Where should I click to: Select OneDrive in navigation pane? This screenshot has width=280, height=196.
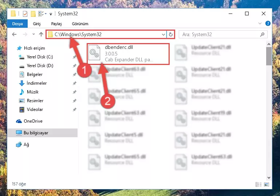33,121
